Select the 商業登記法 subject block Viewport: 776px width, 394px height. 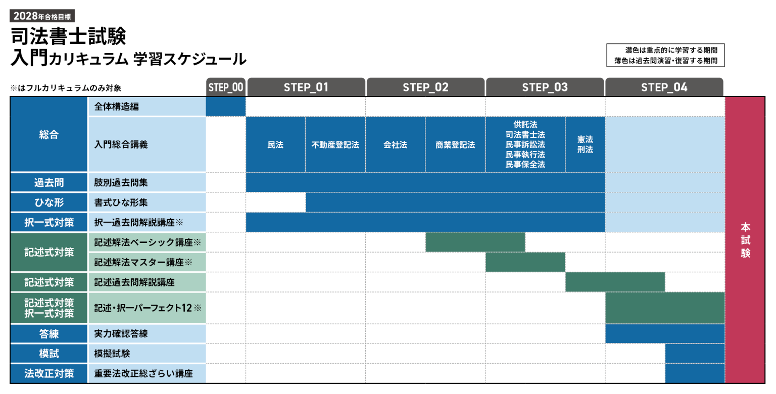tap(455, 144)
